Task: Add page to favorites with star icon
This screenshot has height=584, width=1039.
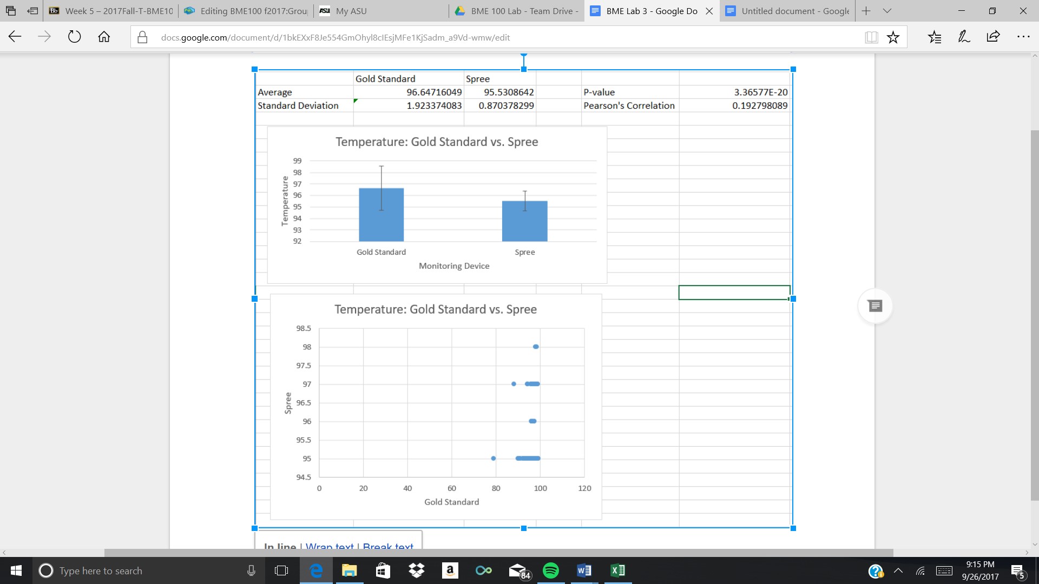Action: tap(893, 37)
